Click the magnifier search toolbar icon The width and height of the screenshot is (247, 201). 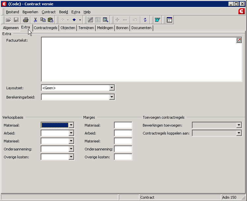coord(105,20)
